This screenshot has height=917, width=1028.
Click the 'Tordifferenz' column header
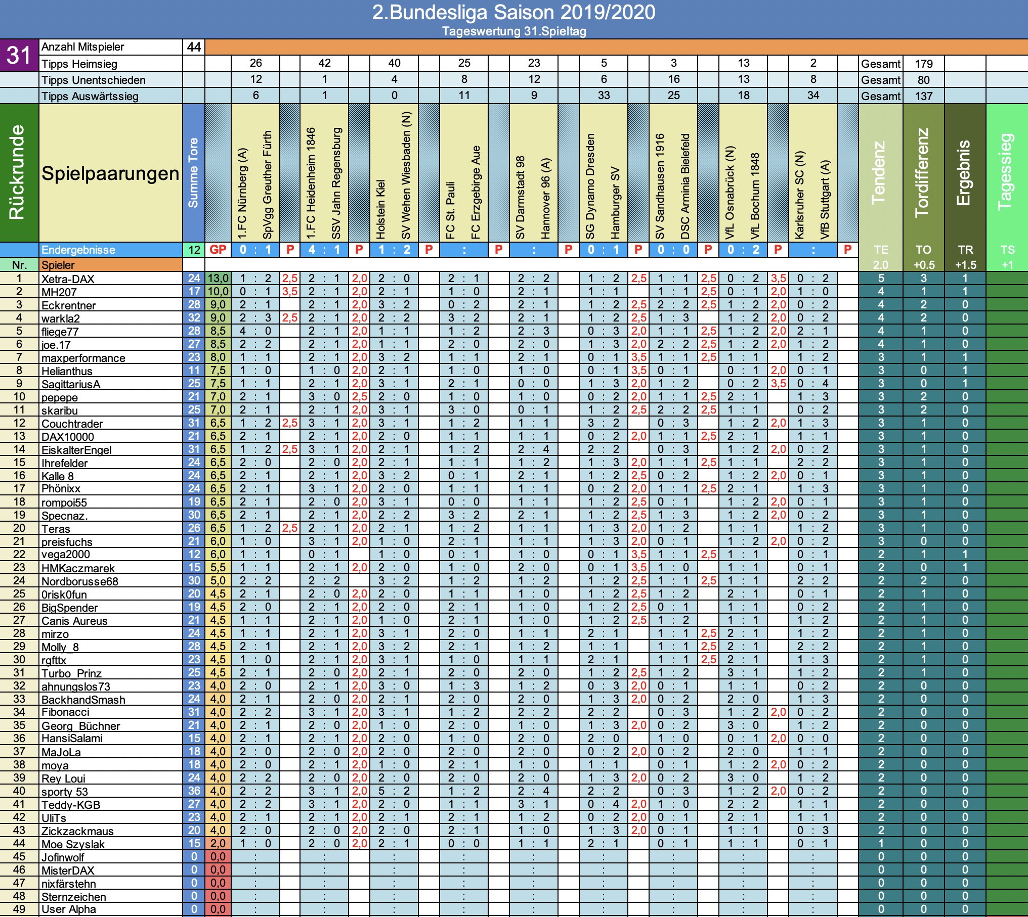pyautogui.click(x=923, y=172)
